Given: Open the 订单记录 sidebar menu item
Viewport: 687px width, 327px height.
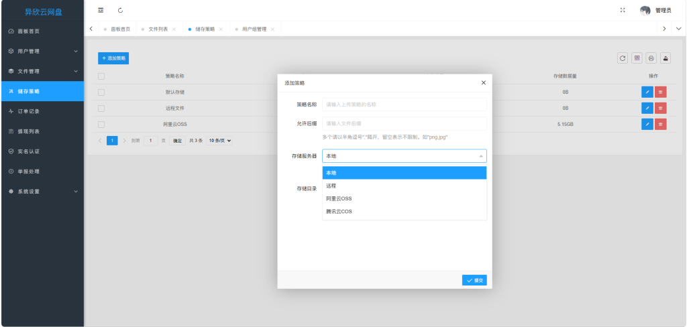Looking at the screenshot, I should pyautogui.click(x=42, y=111).
